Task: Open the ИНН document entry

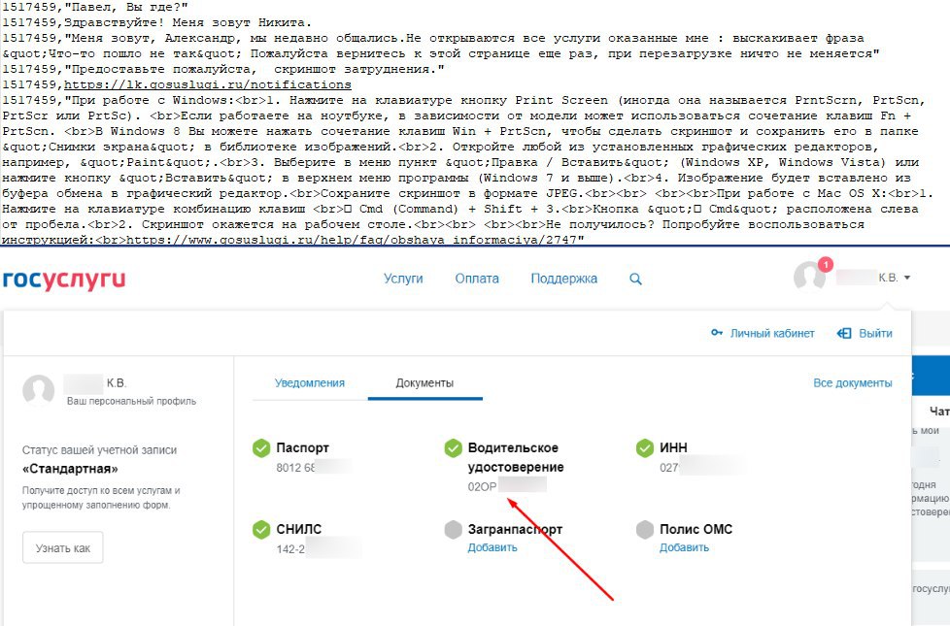Action: 673,448
